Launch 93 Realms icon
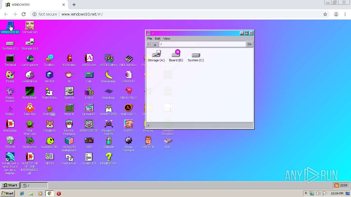351x197 pixels. [x=69, y=60]
